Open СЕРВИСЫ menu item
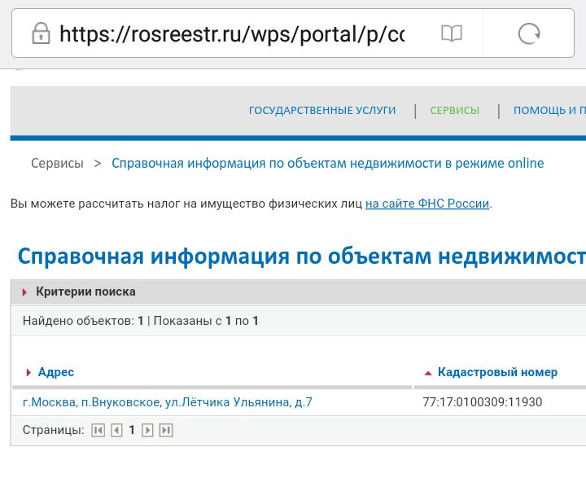This screenshot has width=586, height=491. pyautogui.click(x=454, y=110)
